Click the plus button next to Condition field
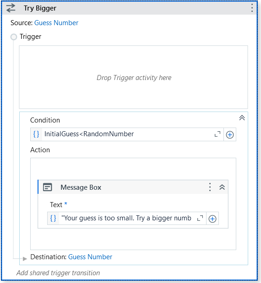 [230, 134]
